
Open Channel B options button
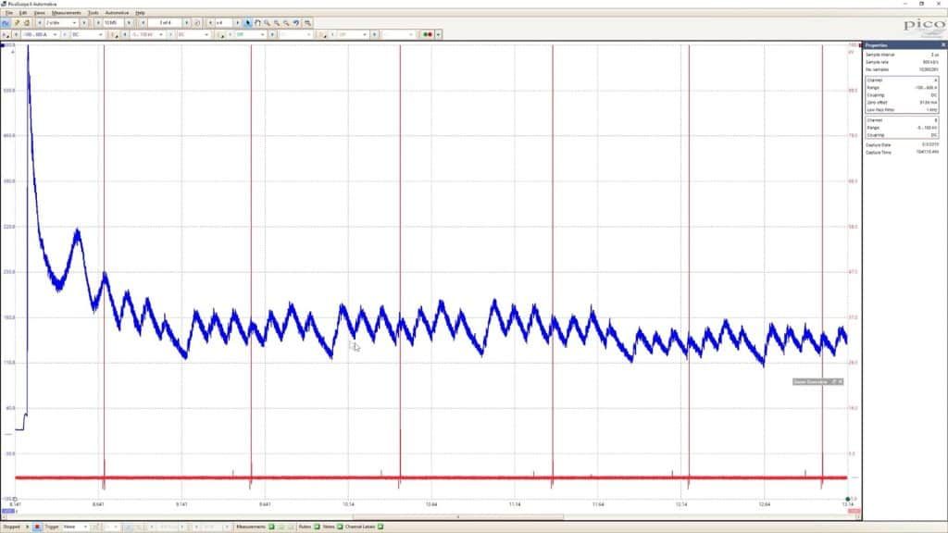coord(114,34)
